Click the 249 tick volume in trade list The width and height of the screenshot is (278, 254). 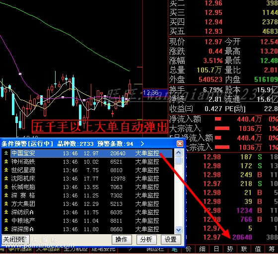pyautogui.click(x=246, y=175)
